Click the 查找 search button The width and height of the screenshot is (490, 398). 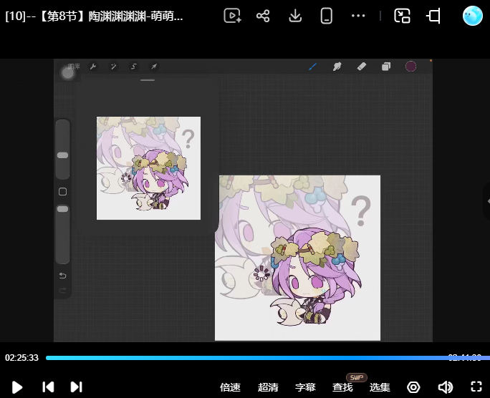coord(342,387)
